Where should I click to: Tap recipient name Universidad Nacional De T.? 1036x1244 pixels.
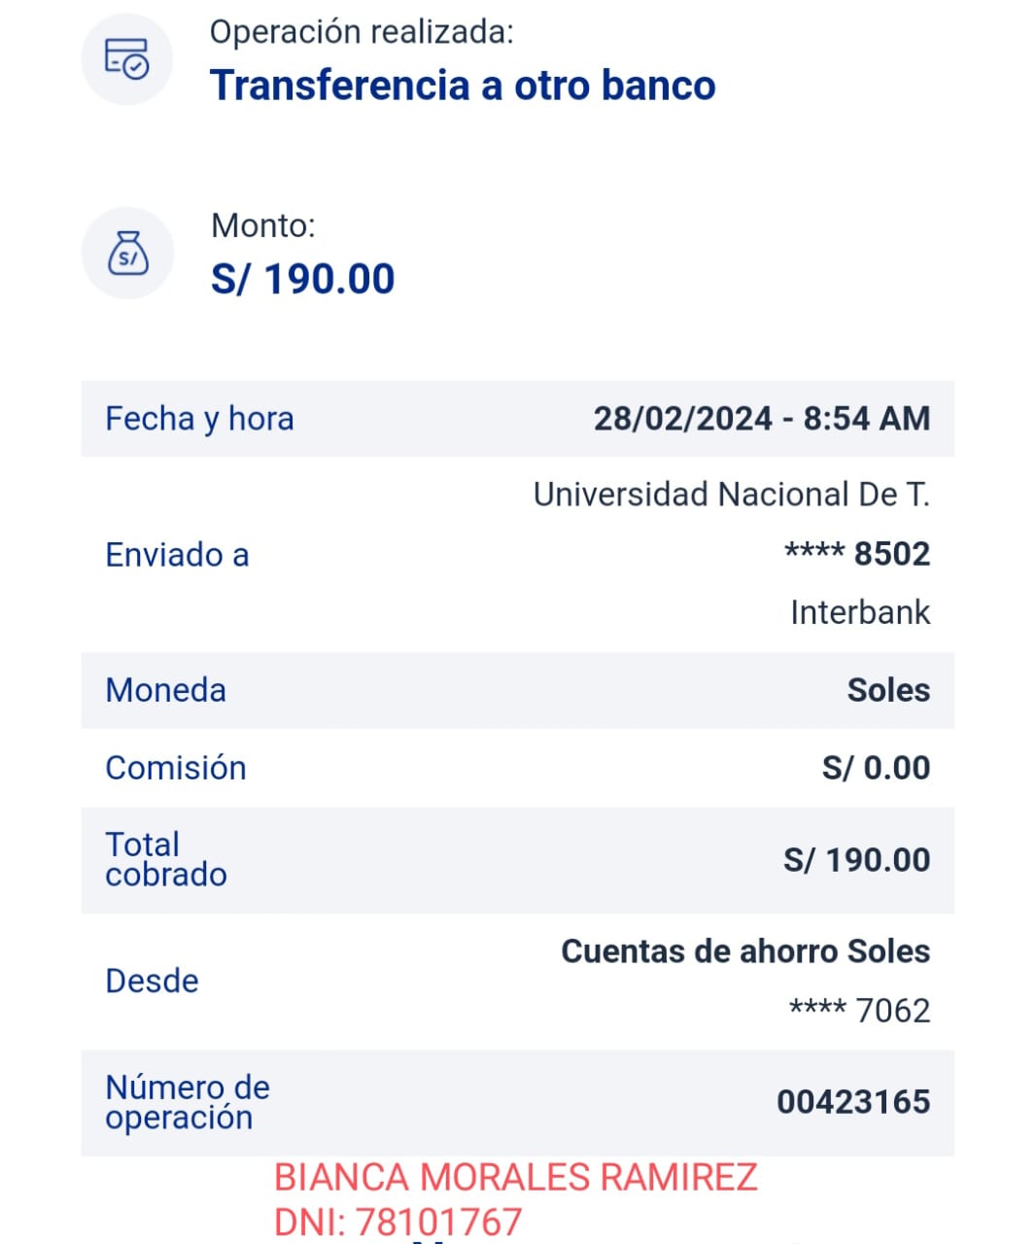point(731,495)
